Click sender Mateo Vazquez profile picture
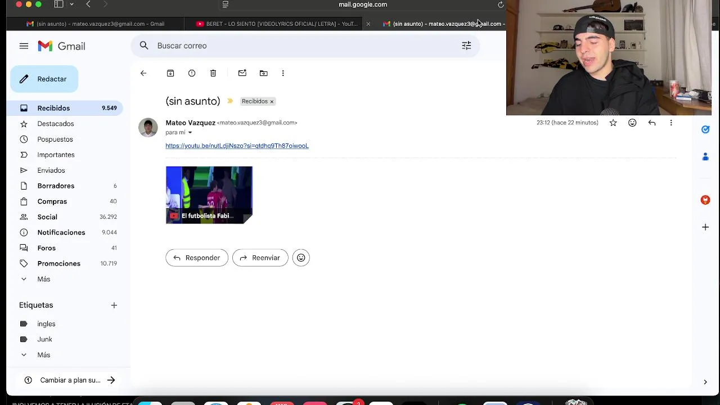Screen dimensions: 720x405 (148, 128)
